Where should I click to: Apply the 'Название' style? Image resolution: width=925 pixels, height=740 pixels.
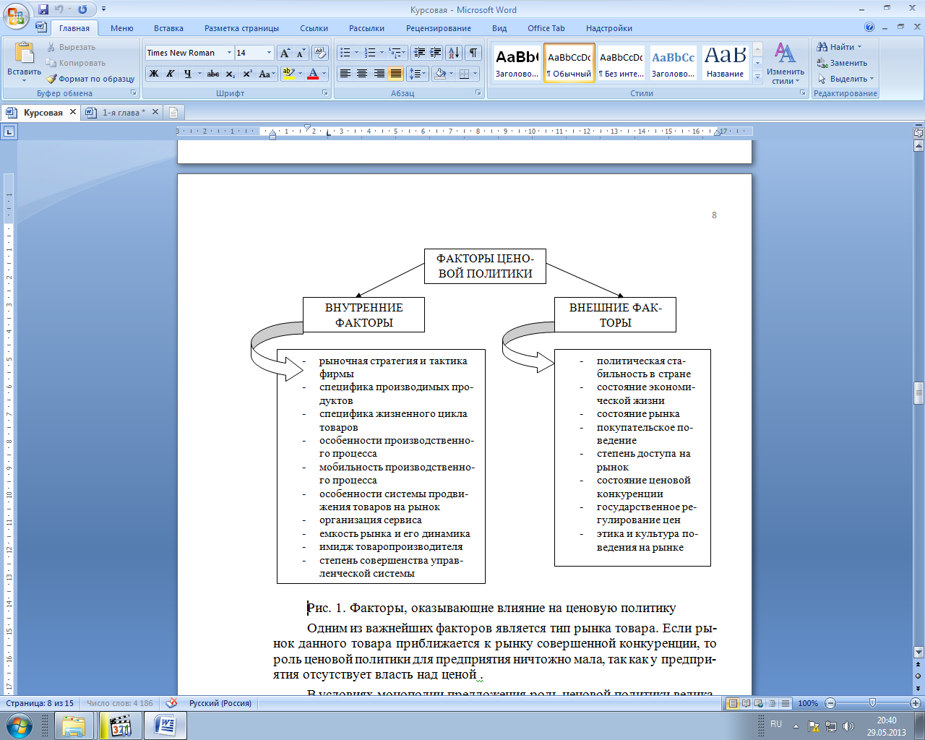pyautogui.click(x=725, y=63)
